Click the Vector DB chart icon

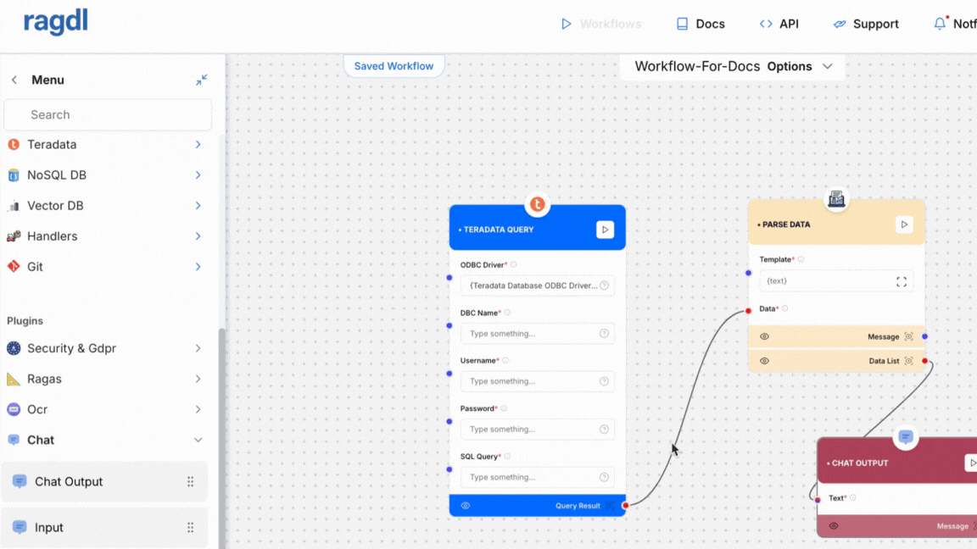(14, 205)
